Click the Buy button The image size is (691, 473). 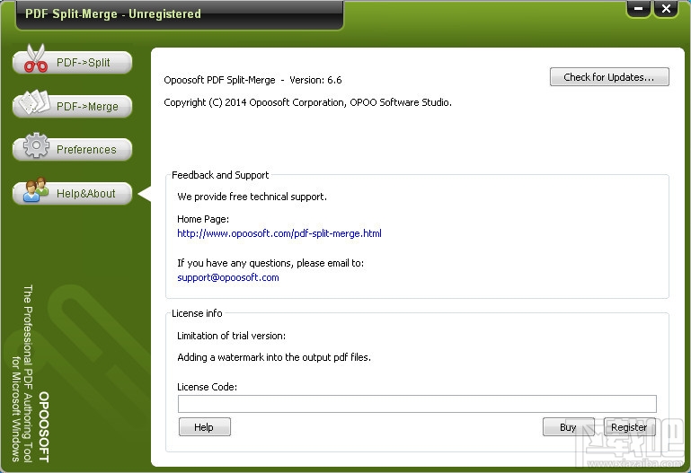coord(569,427)
